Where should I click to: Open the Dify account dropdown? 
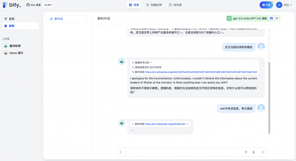(284, 5)
